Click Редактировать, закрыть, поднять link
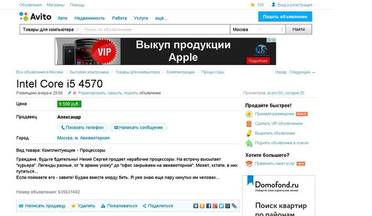This screenshot has width=372, height=216. 108,93
